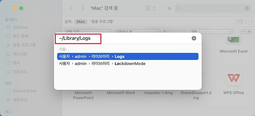The height and width of the screenshot is (116, 255).
Task: Click the green zoom window button
Action: pyautogui.click(x=21, y=8)
